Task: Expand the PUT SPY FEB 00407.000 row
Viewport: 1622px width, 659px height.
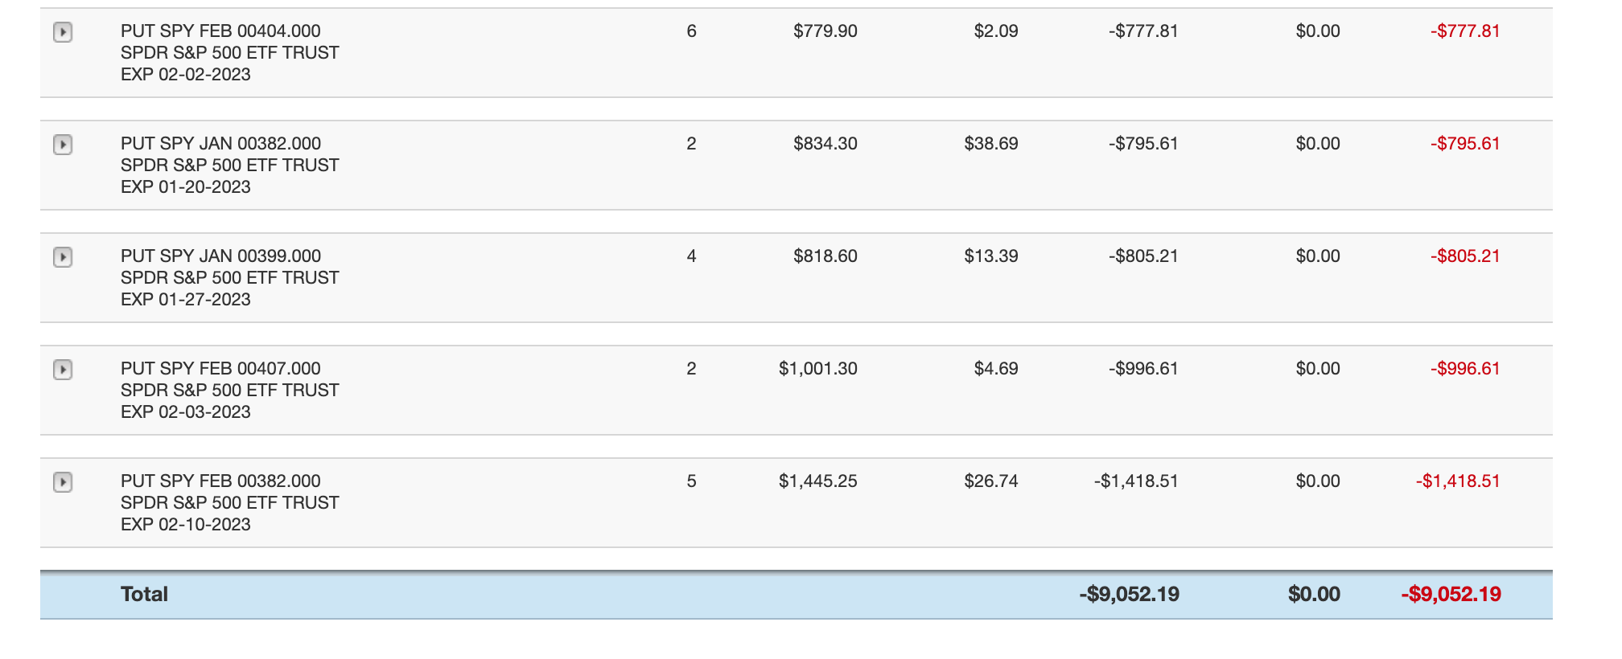Action: pos(63,370)
